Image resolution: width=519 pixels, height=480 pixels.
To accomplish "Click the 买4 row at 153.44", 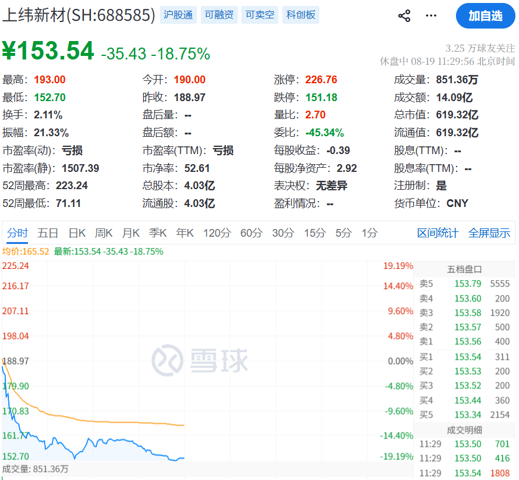I will 464,400.
